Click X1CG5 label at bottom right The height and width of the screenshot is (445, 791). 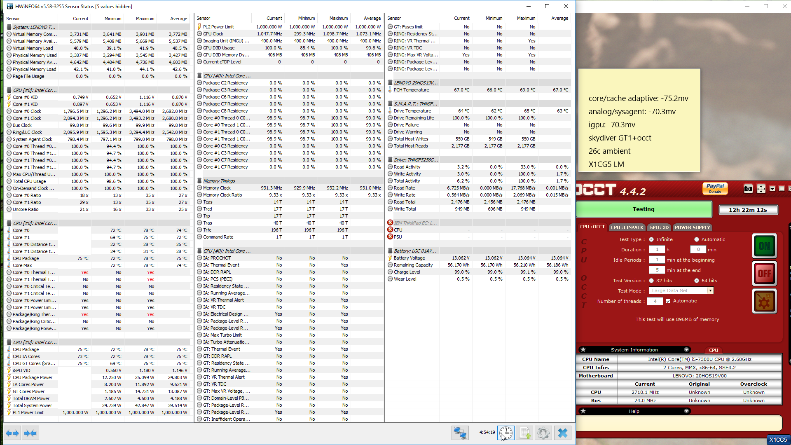tap(778, 440)
